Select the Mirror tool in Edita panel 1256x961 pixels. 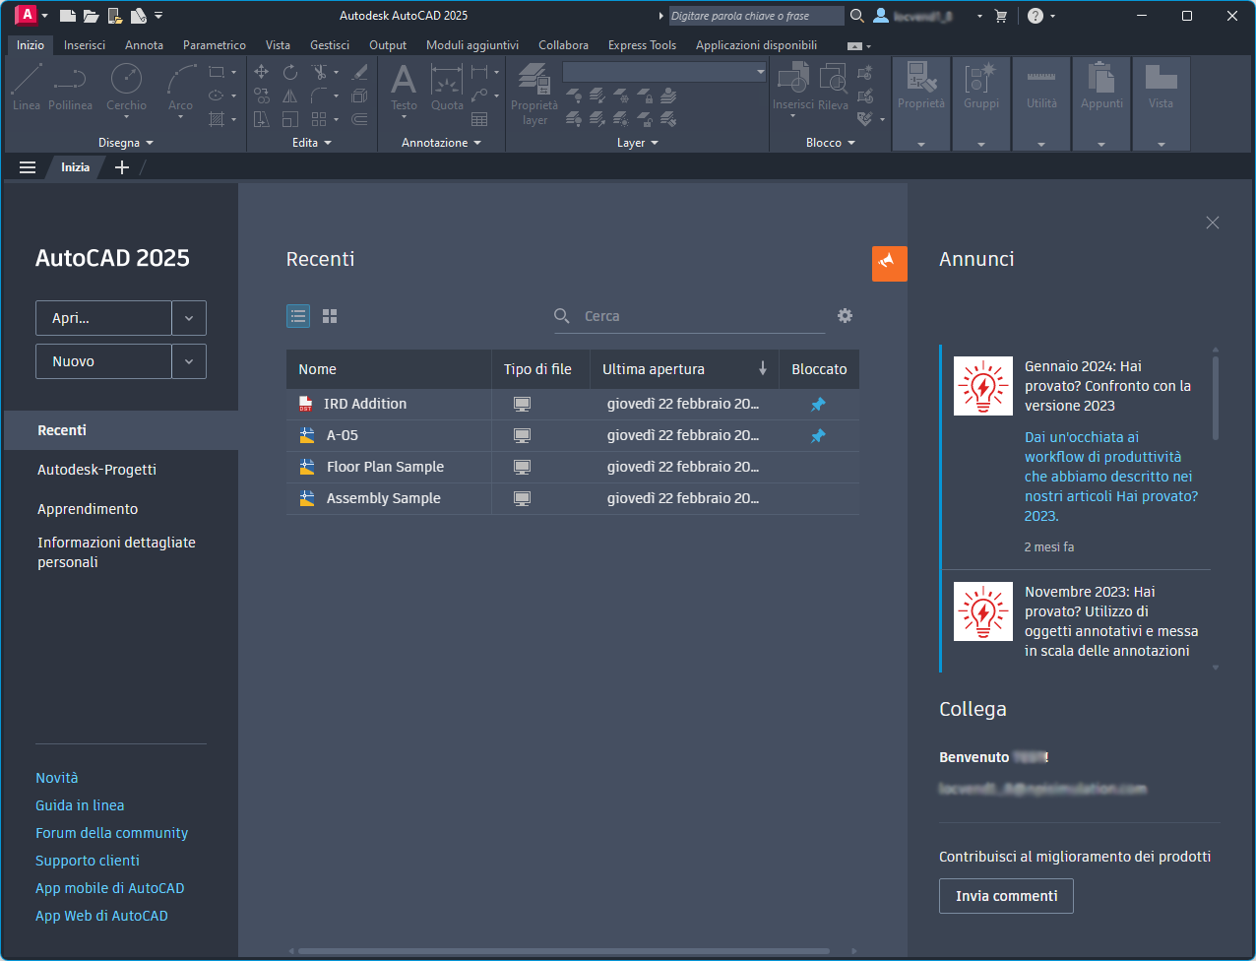click(x=290, y=96)
